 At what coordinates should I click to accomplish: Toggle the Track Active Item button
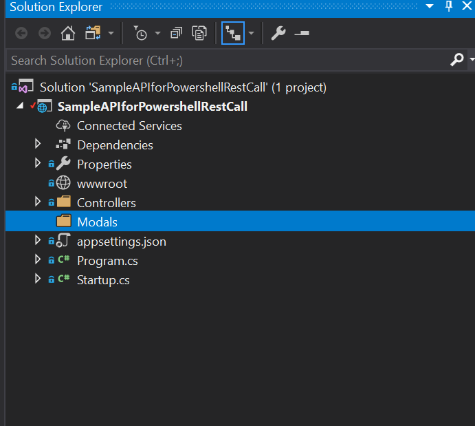point(232,33)
